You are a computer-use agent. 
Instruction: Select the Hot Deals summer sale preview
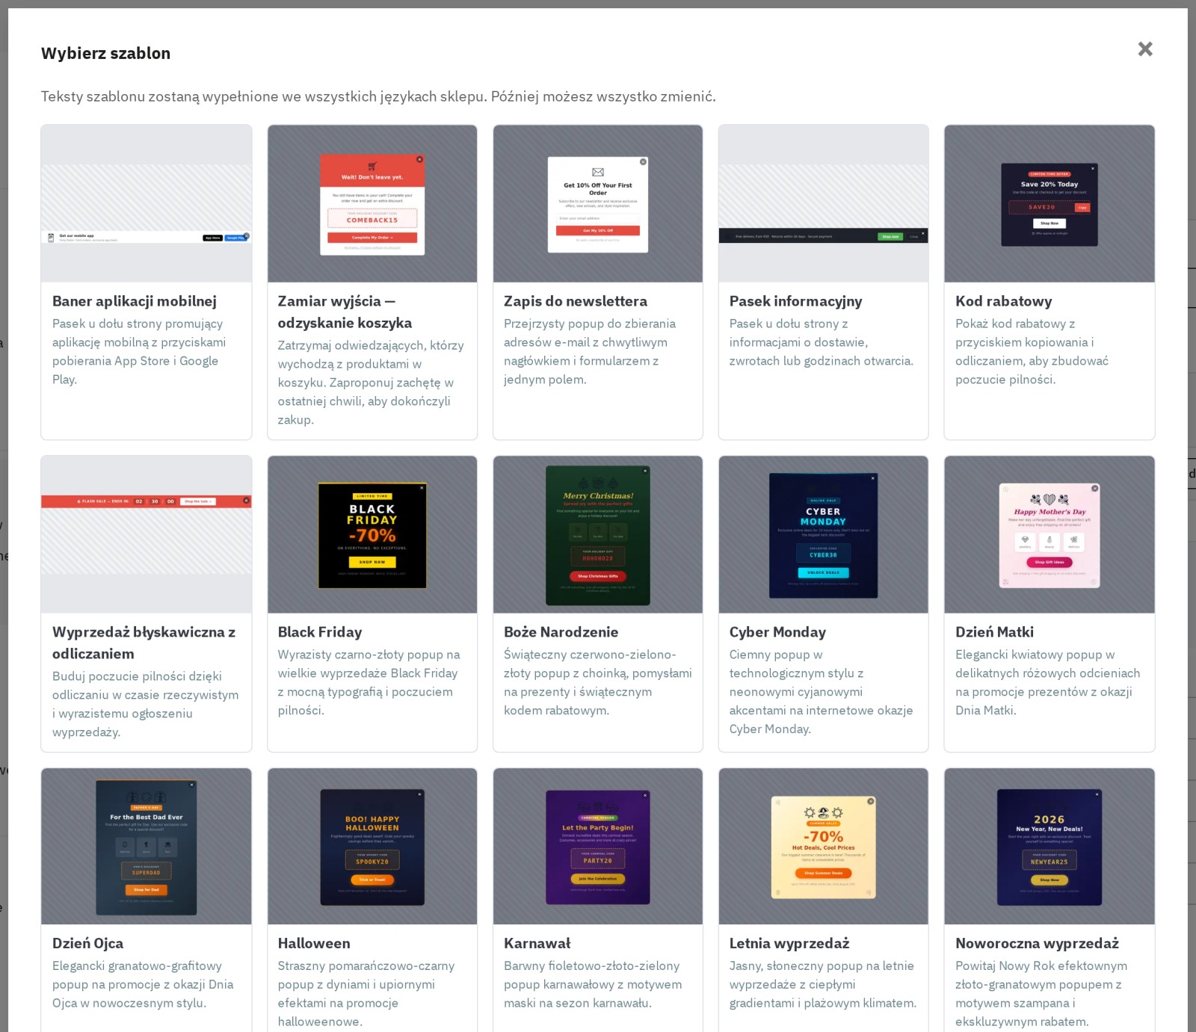824,847
